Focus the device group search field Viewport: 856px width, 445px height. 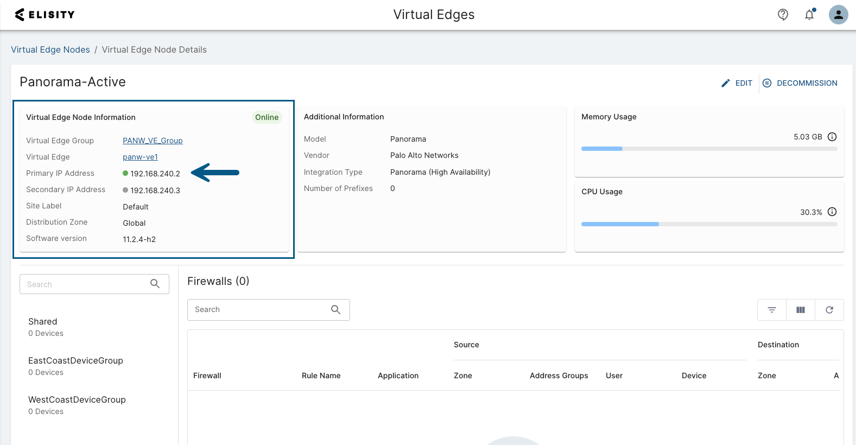pyautogui.click(x=94, y=284)
